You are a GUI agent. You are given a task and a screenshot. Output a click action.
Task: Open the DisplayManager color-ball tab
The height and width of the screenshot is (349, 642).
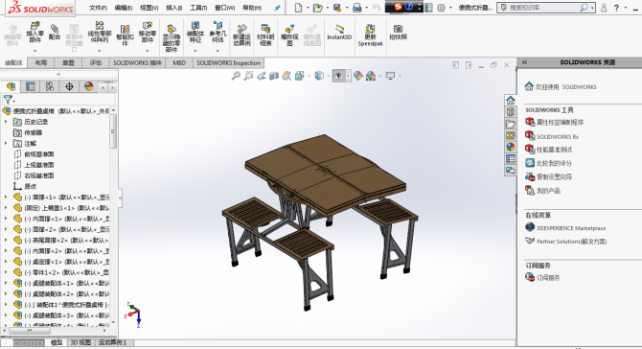[x=89, y=86]
